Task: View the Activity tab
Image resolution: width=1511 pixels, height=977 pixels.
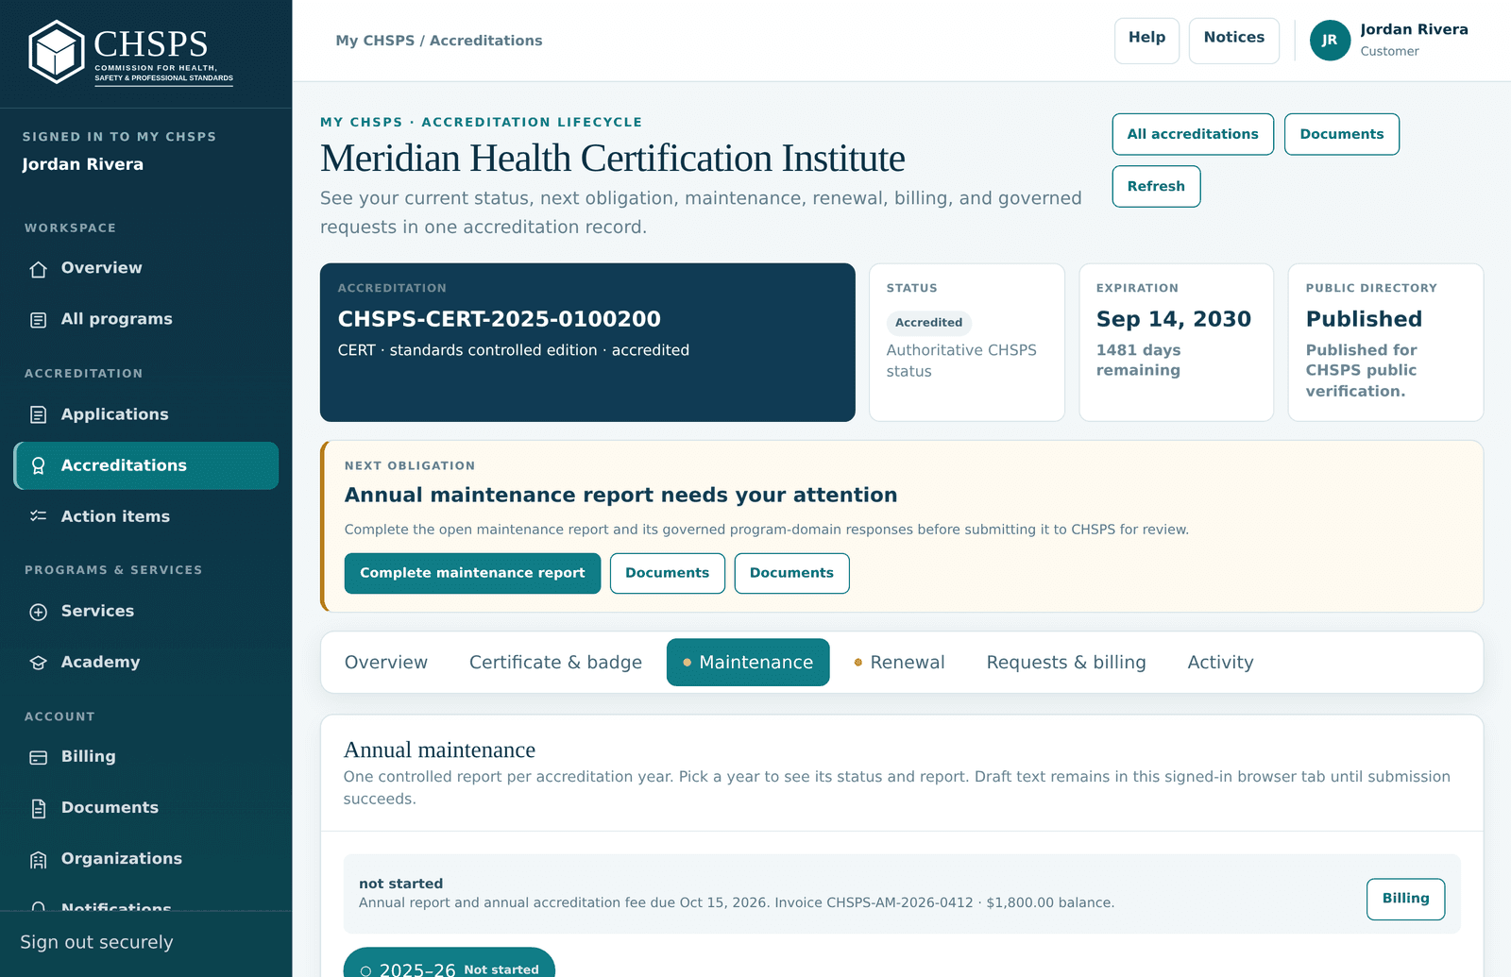Action: (x=1220, y=663)
